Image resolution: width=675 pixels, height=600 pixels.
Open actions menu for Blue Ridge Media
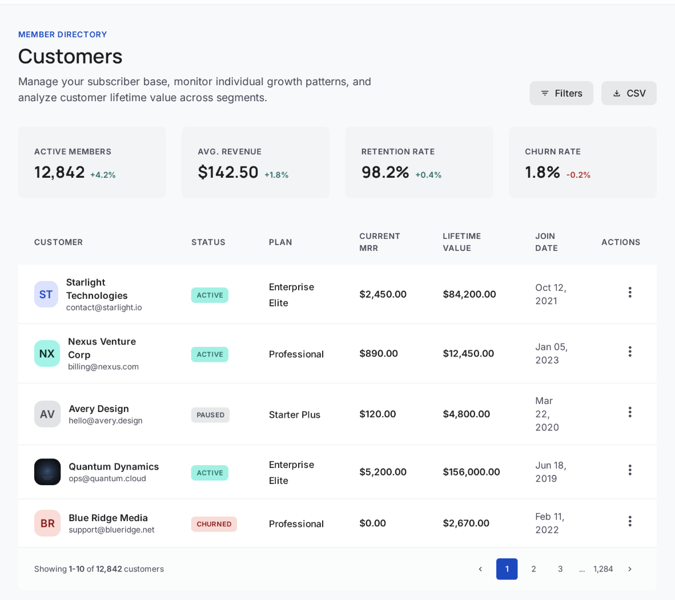(x=630, y=521)
